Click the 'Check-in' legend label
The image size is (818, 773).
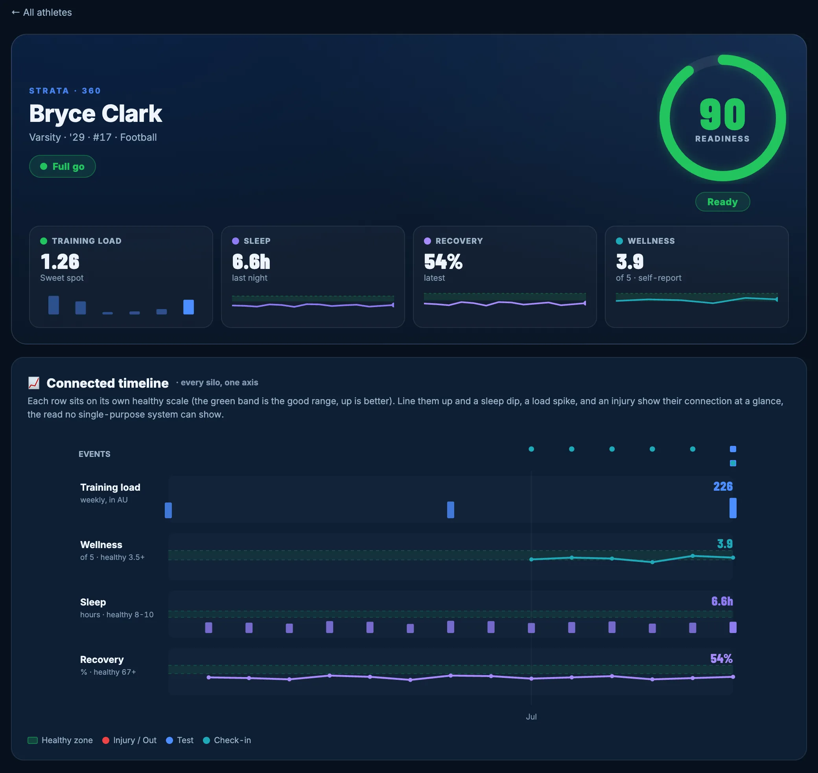232,740
